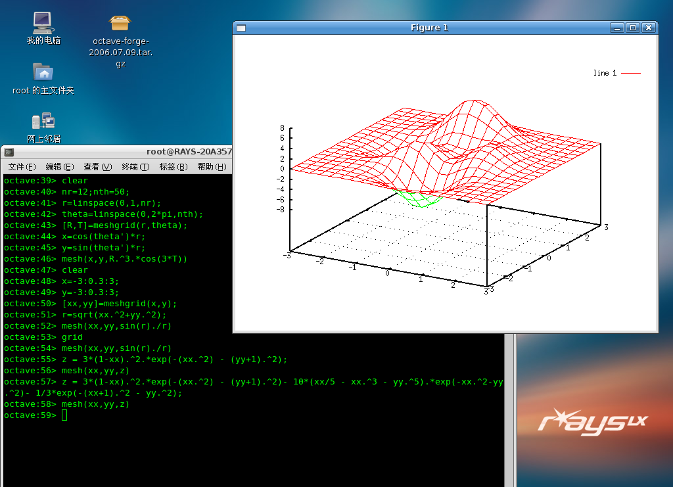The width and height of the screenshot is (673, 487).
Task: Open root 的主文件夹 home folder icon
Action: click(x=43, y=72)
